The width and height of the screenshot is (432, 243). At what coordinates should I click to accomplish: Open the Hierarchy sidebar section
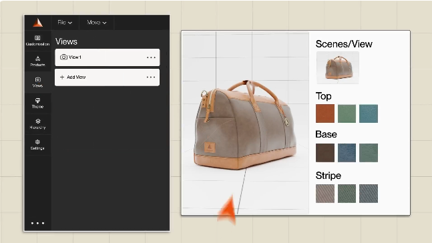pos(38,124)
